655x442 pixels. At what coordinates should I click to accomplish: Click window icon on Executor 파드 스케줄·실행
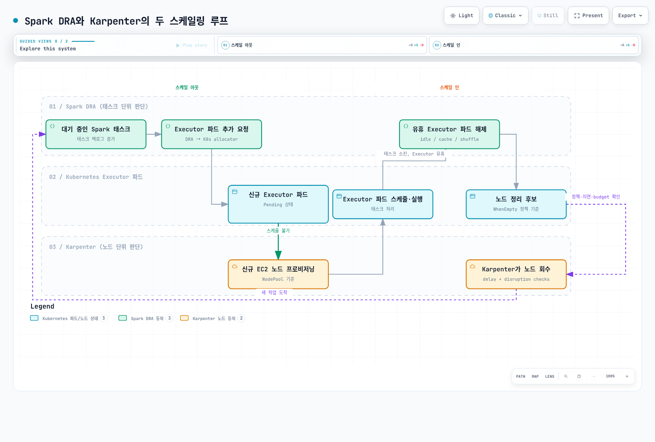(339, 196)
